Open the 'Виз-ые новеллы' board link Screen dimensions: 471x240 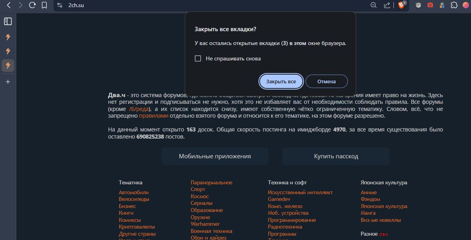(381, 220)
